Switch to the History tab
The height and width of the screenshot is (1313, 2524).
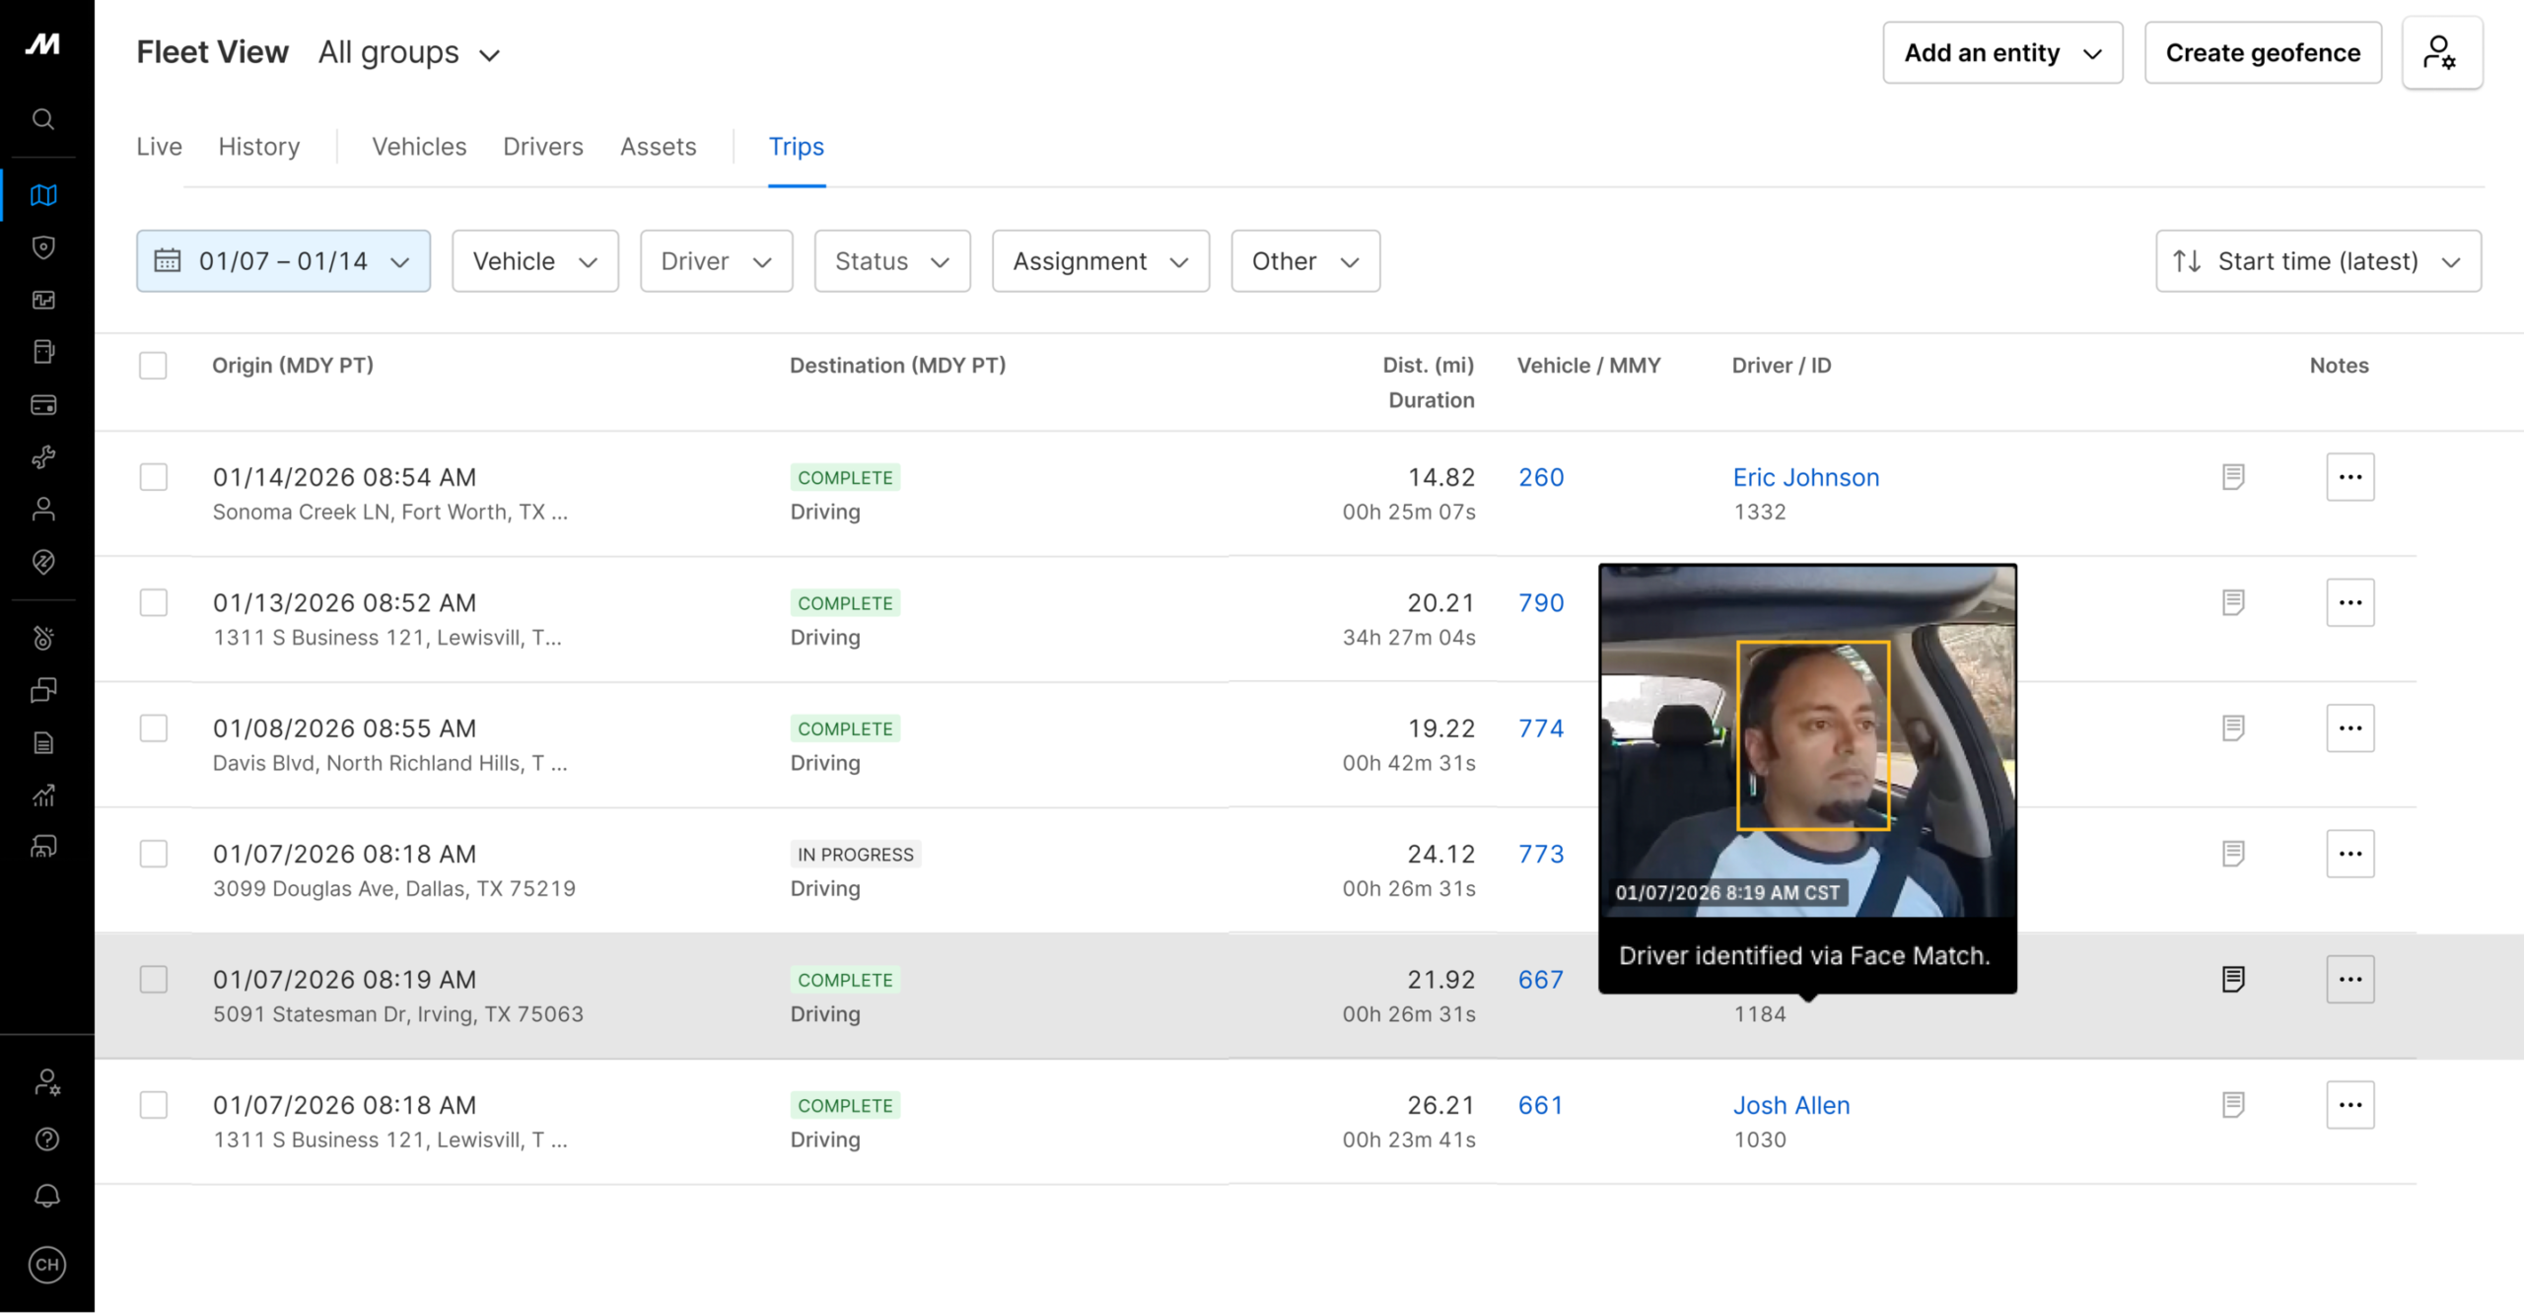pyautogui.click(x=258, y=146)
